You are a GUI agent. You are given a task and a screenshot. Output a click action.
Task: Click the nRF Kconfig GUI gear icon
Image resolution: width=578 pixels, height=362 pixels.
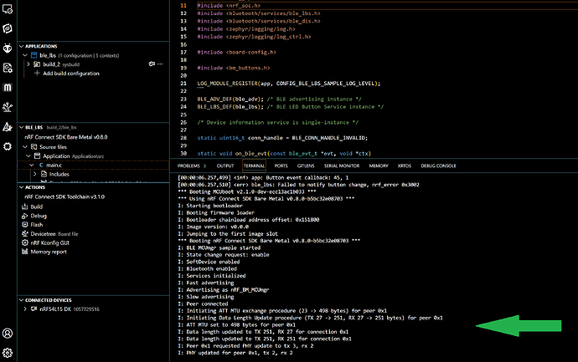pos(24,242)
